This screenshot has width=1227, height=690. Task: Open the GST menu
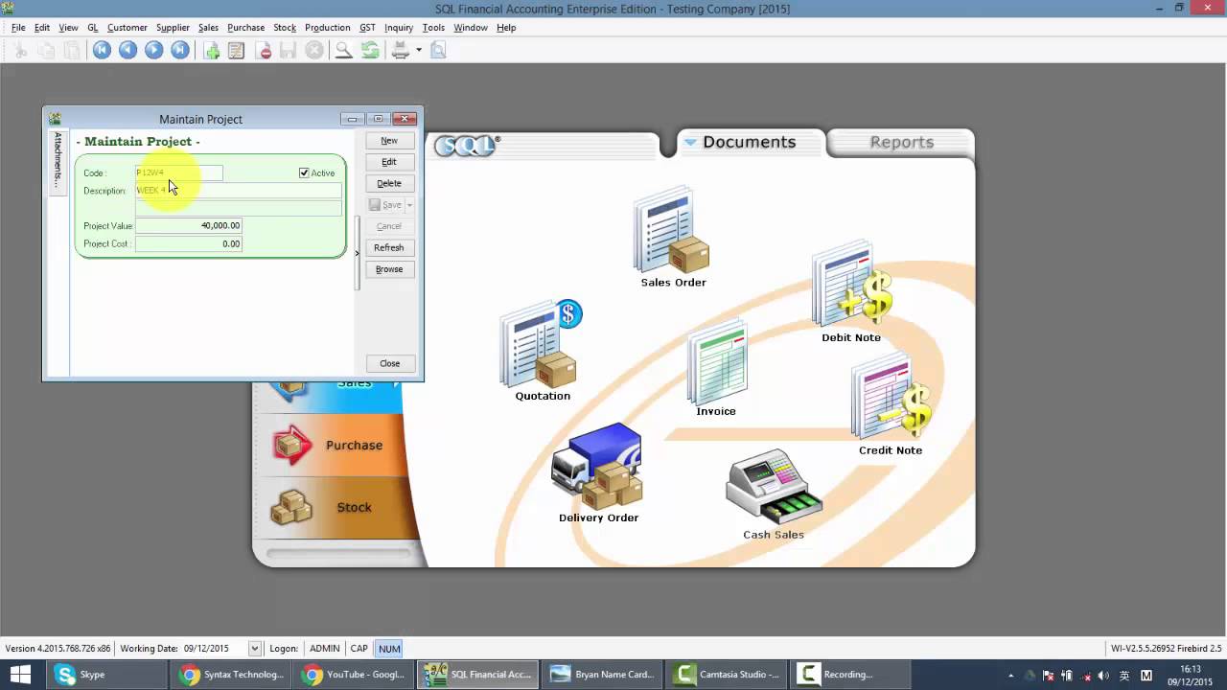point(367,28)
